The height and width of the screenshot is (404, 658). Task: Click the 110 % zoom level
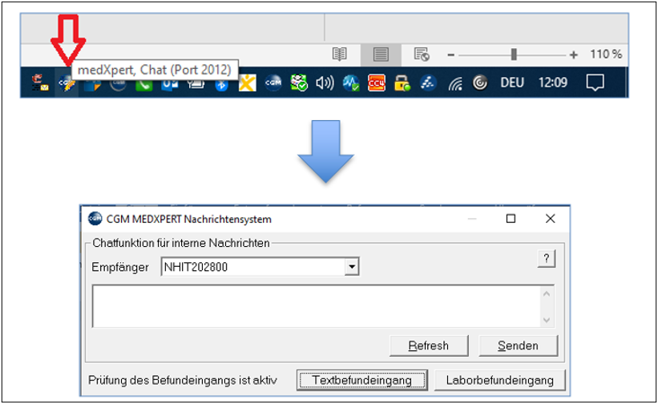point(606,55)
